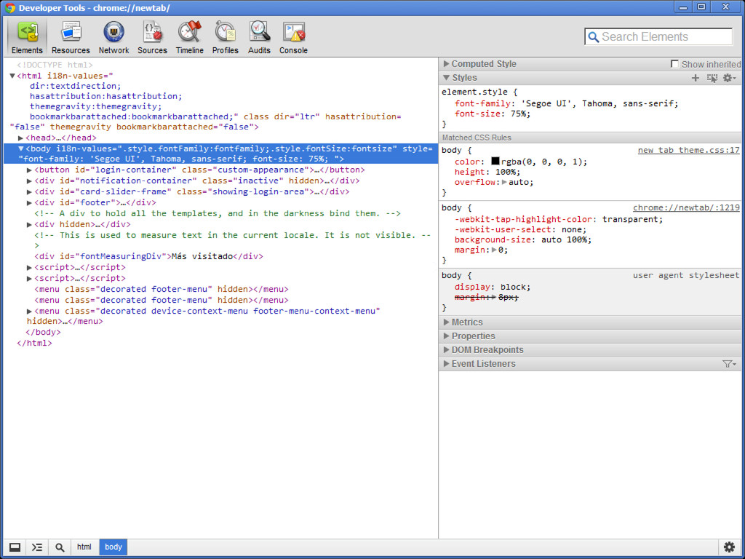Open the Sources panel
Screen dimensions: 745x559
[152, 38]
